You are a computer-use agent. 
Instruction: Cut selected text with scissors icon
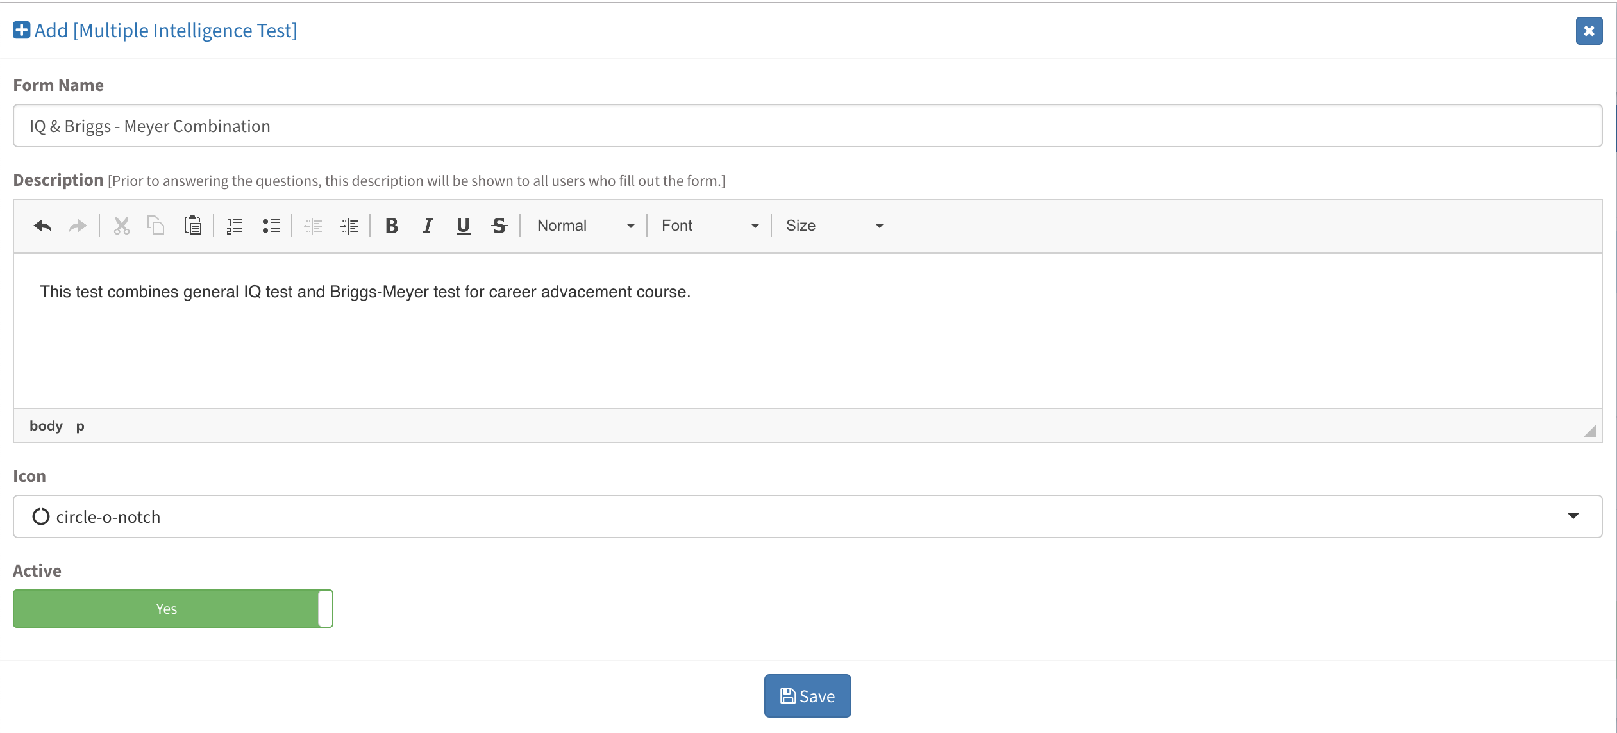coord(122,226)
